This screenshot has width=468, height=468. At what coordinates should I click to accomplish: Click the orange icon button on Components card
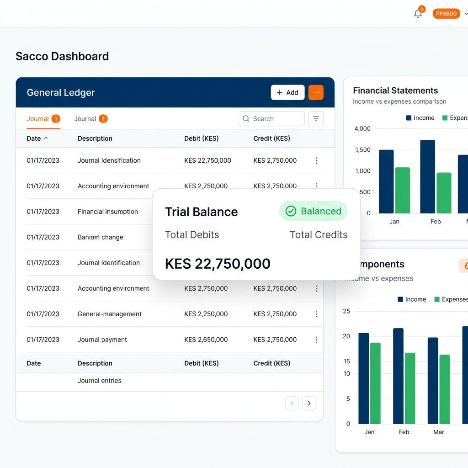tap(464, 266)
